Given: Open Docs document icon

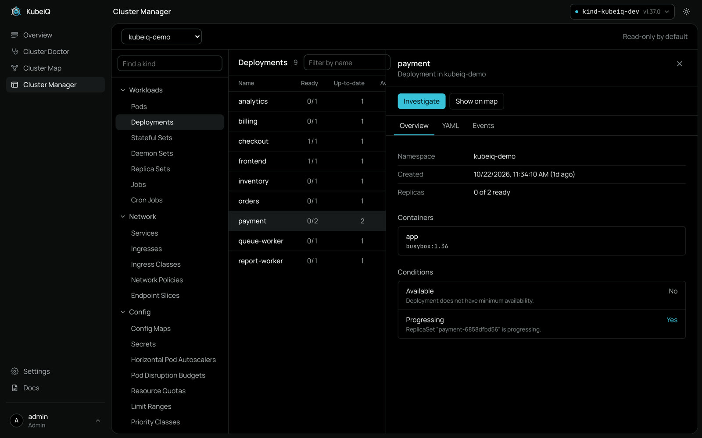Looking at the screenshot, I should click(14, 388).
